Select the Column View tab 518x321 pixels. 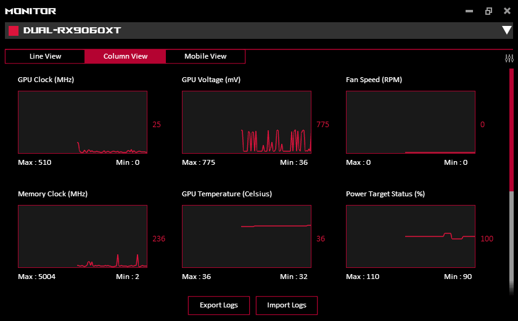[x=125, y=56]
